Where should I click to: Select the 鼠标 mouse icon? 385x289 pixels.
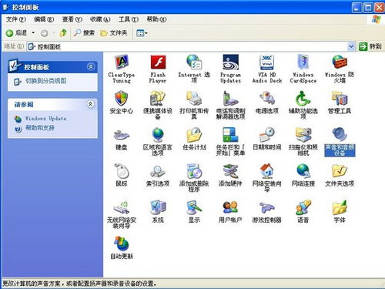121,171
